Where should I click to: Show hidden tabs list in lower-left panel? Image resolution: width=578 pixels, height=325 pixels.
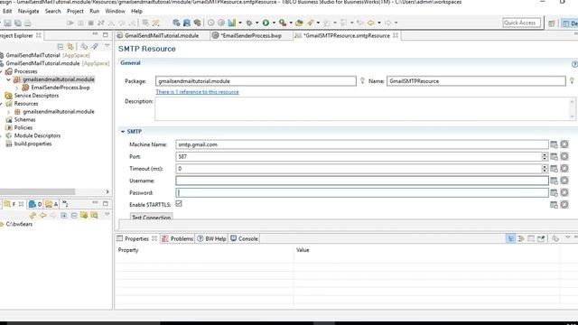tap(65, 204)
